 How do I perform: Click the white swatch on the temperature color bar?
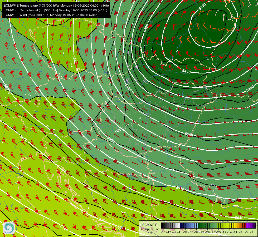(x=179, y=225)
